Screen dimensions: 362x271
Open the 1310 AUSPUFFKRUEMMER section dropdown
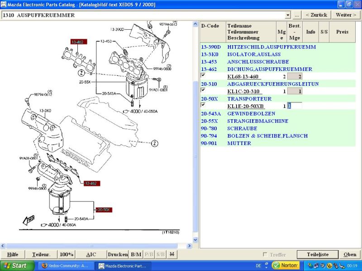tap(288, 15)
